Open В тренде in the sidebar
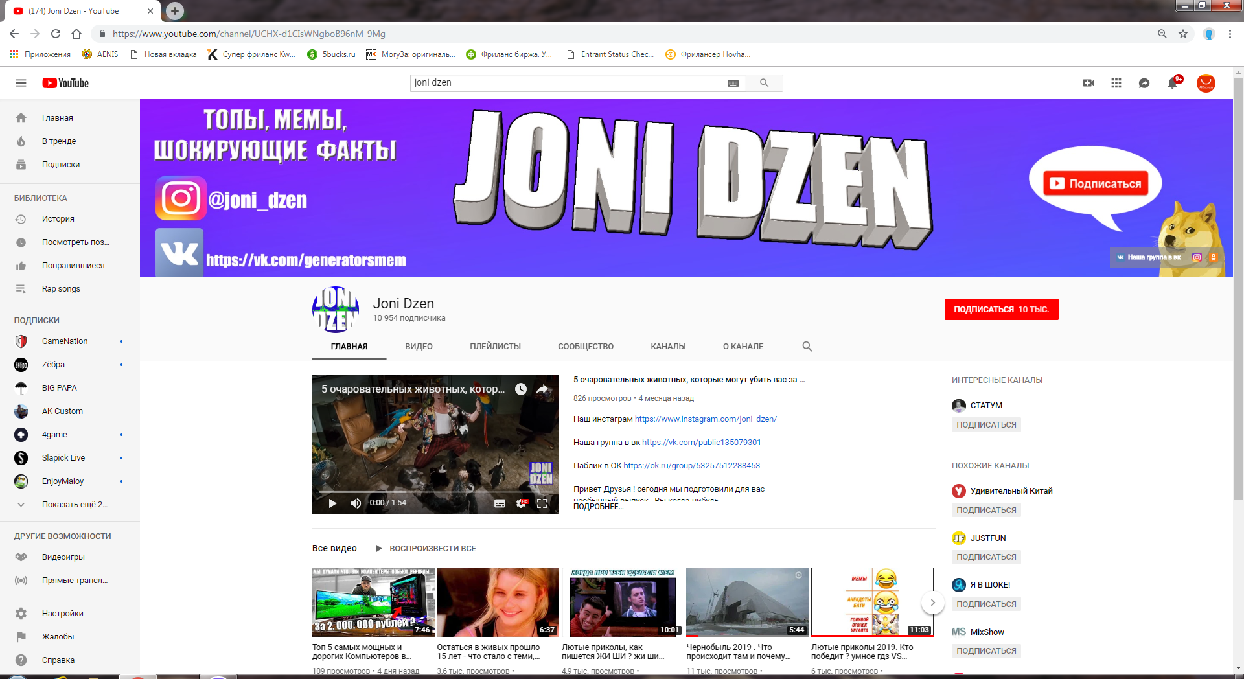This screenshot has width=1244, height=679. click(69, 141)
